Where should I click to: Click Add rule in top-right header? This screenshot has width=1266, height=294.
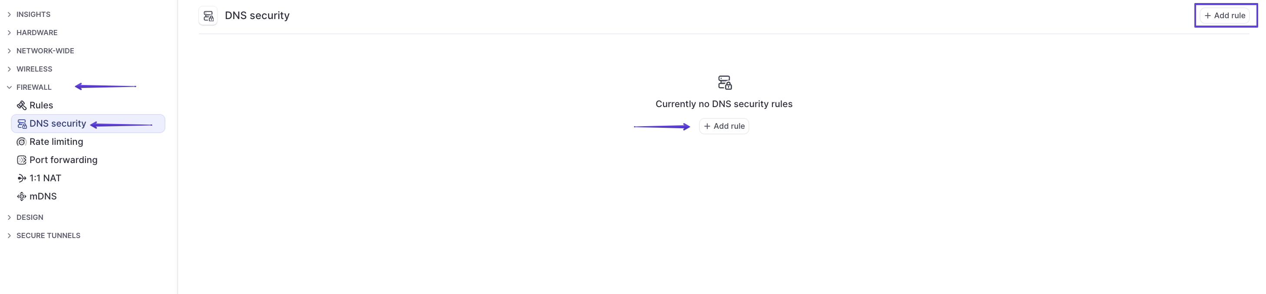coord(1225,16)
